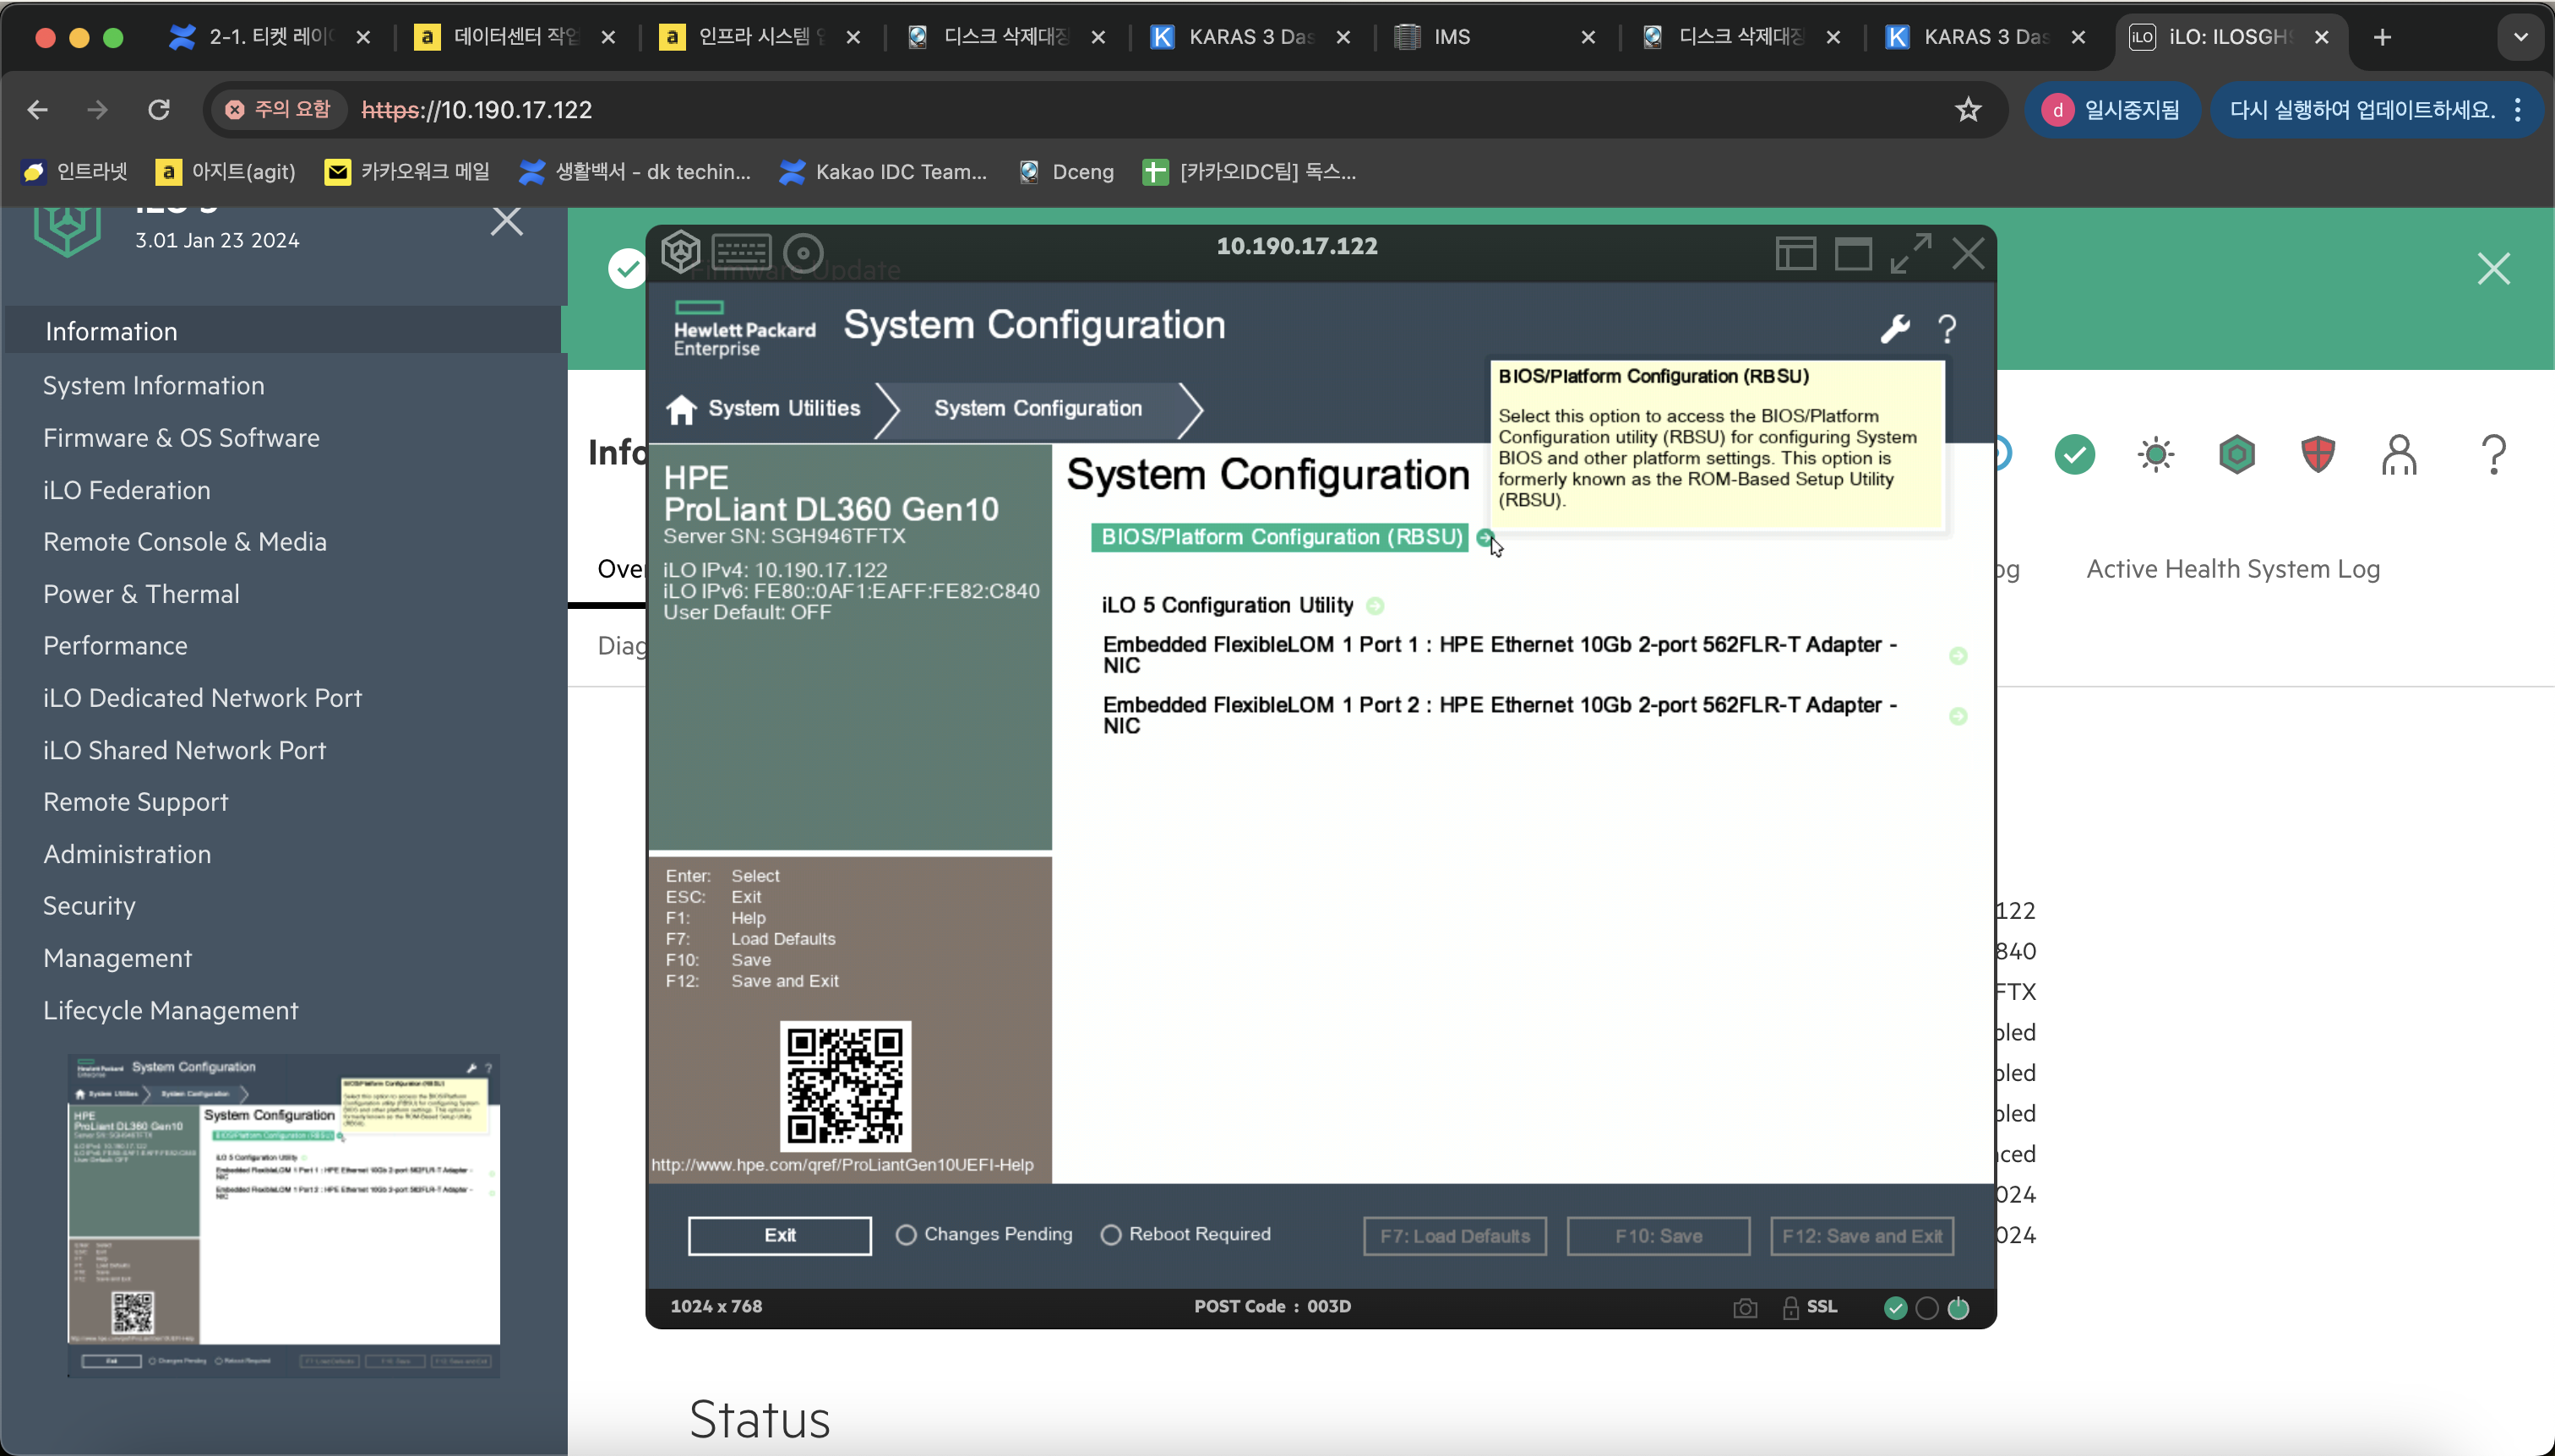
Task: Open the user account icon in iLO header
Action: pyautogui.click(x=2399, y=455)
